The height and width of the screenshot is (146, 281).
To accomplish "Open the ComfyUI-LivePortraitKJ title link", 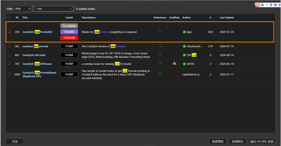I will pos(38,32).
